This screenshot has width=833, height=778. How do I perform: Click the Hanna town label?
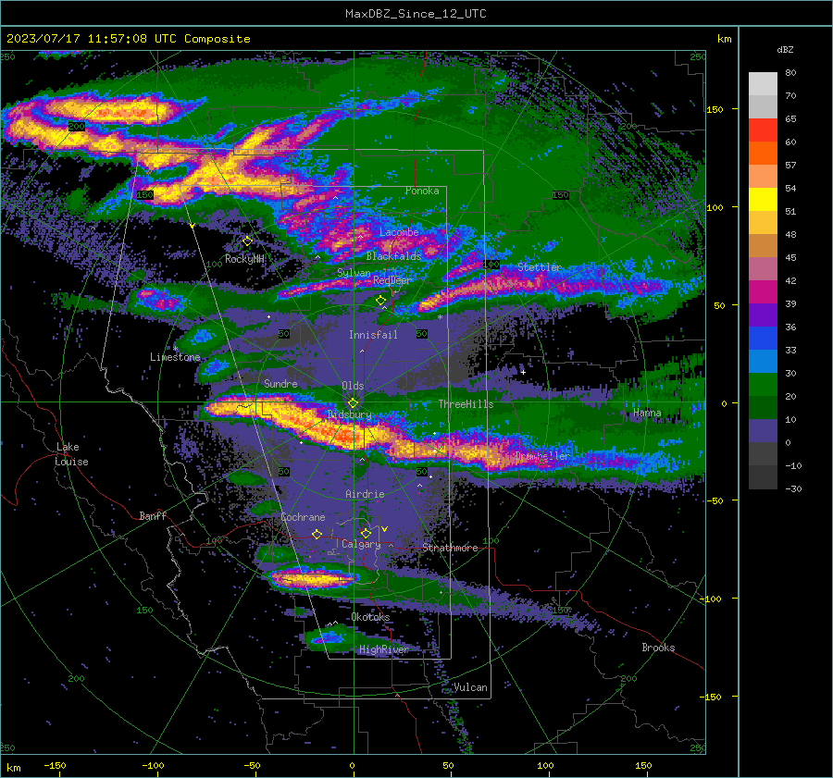[647, 413]
